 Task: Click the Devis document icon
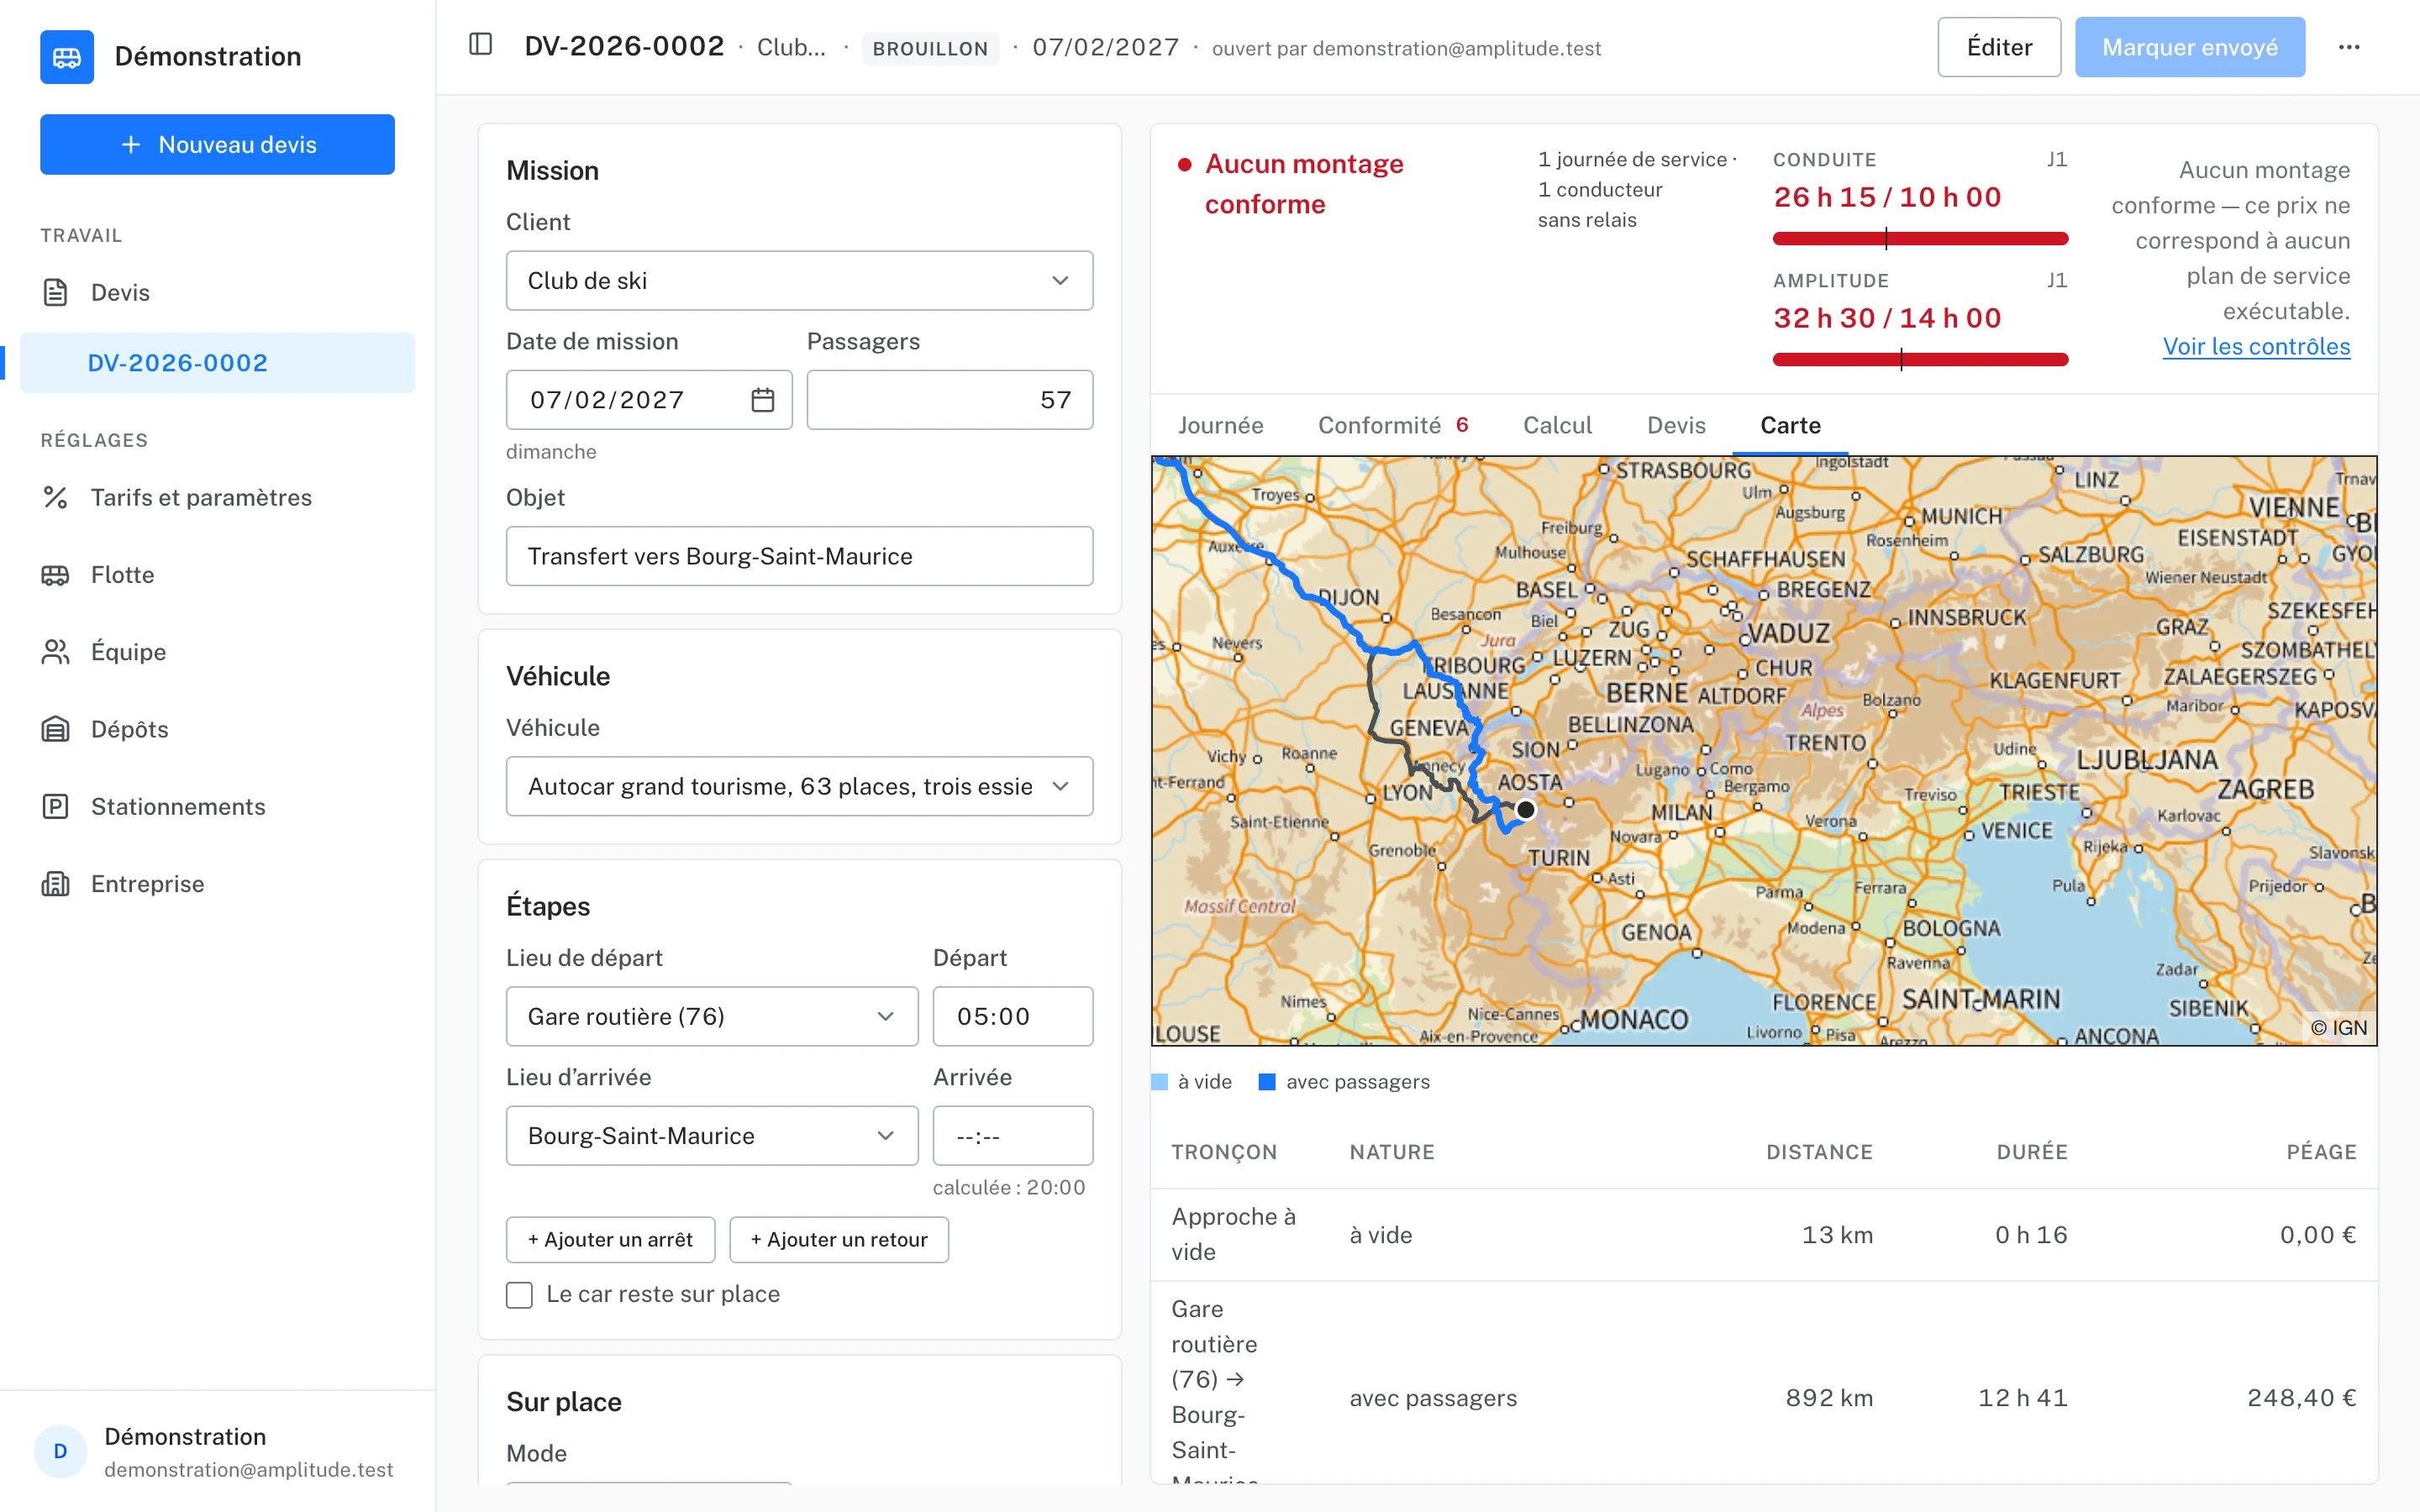56,292
